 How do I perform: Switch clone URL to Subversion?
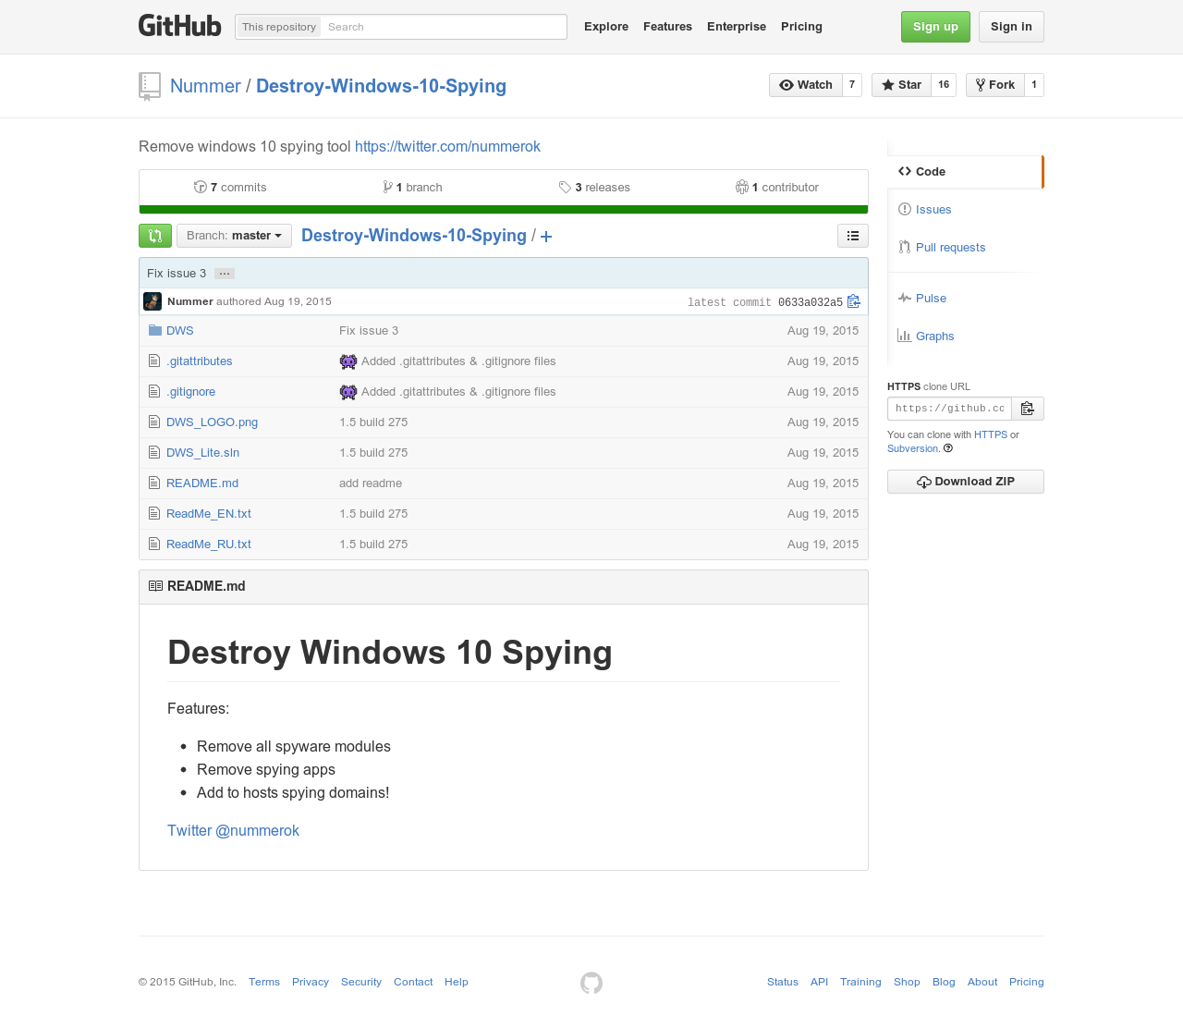coord(913,449)
